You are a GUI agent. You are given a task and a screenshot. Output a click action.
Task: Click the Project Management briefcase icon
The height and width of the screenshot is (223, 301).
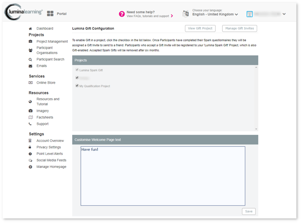tap(30, 42)
